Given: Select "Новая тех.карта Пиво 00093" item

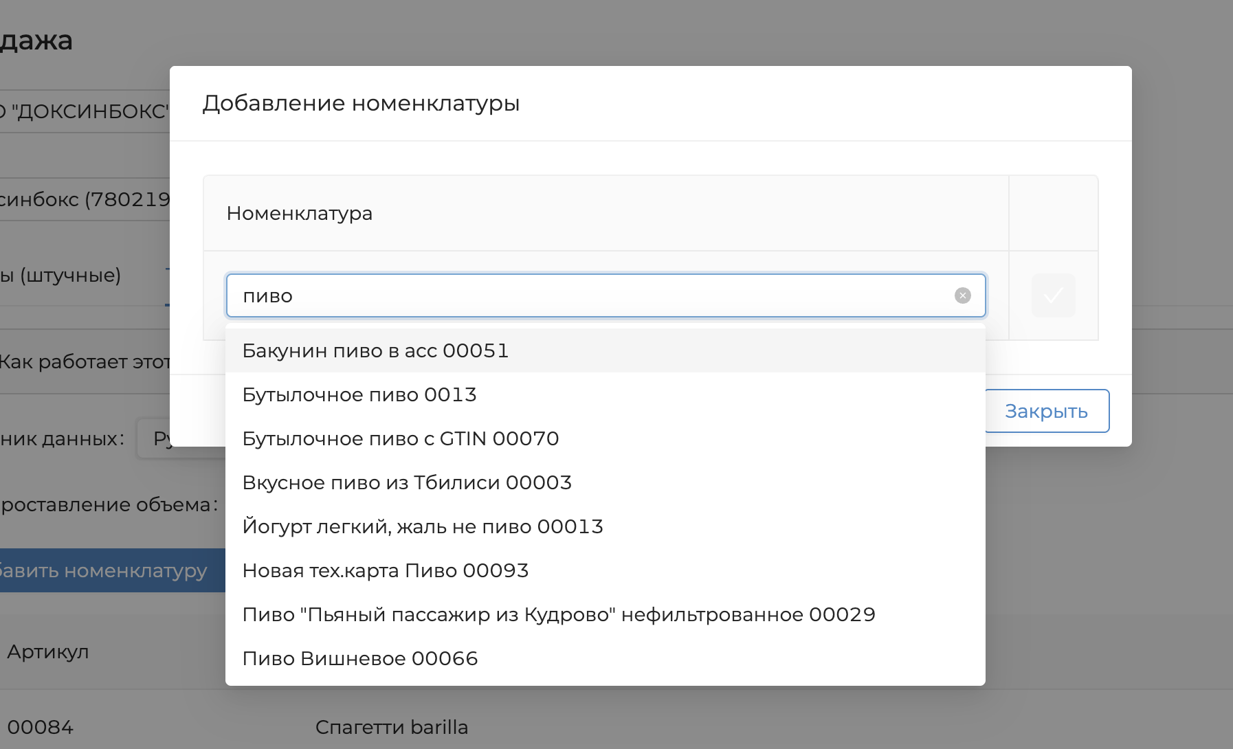Looking at the screenshot, I should click(386, 570).
